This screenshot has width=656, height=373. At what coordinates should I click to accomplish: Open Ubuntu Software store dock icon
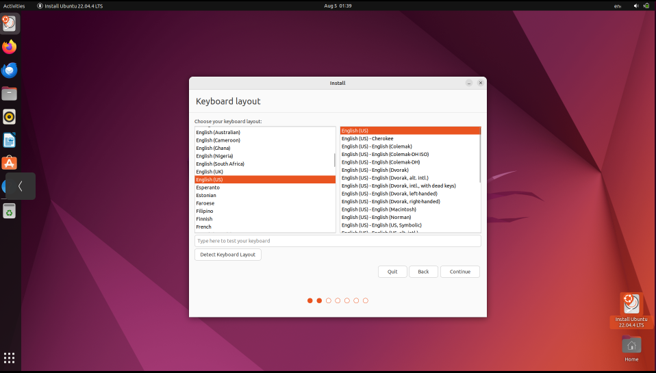click(9, 163)
